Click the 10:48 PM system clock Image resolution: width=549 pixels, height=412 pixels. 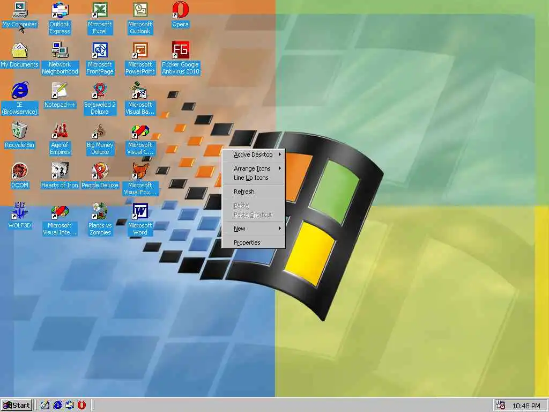(x=526, y=406)
